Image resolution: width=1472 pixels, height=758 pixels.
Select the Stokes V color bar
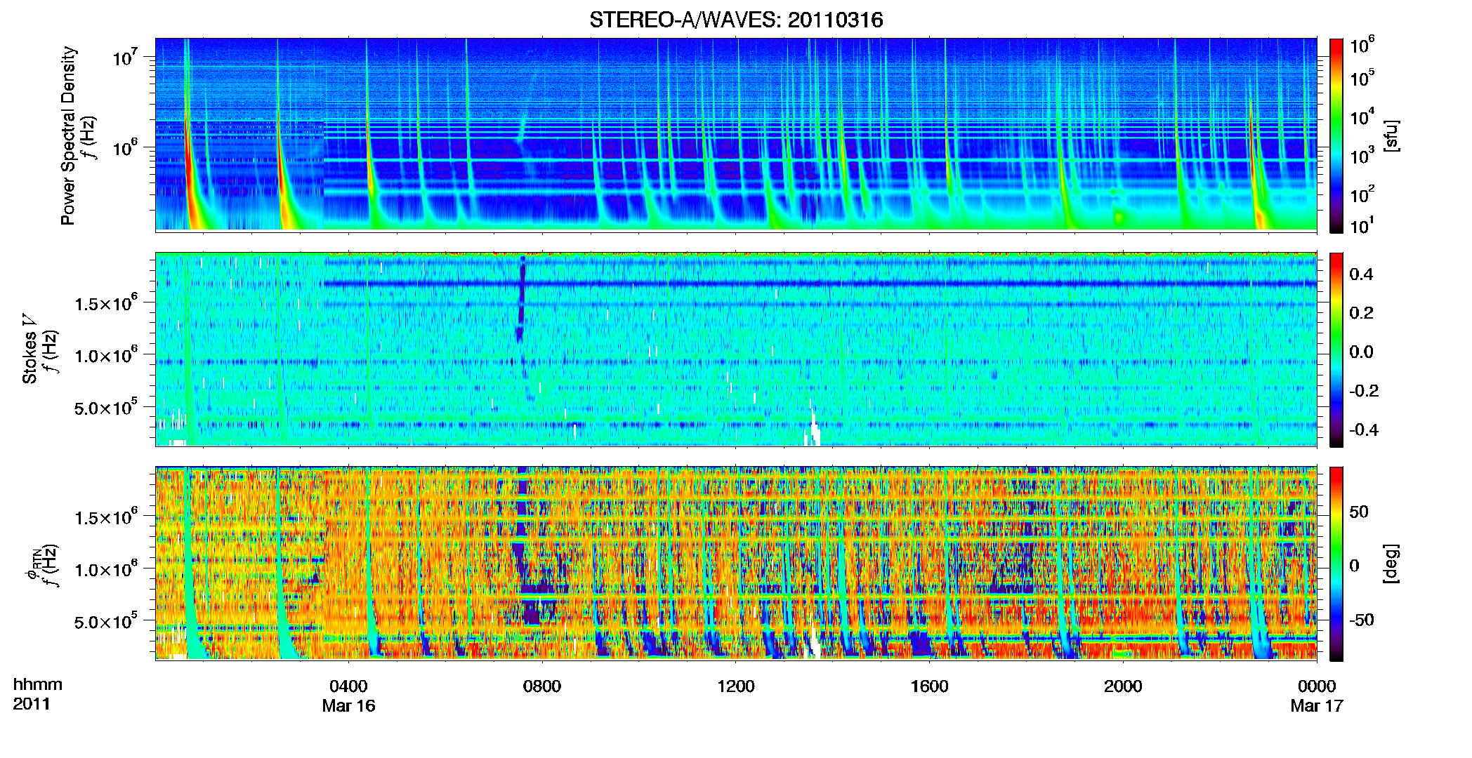click(1336, 350)
